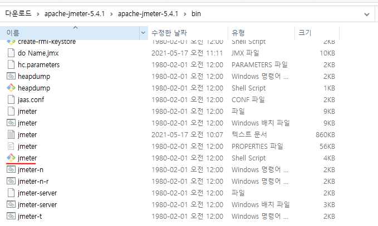Click the jmeter-server batch file icon
The image size is (378, 226).
pos(11,204)
